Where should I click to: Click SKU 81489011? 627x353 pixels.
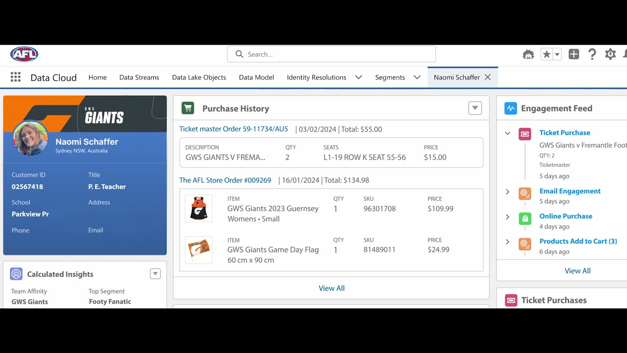coord(380,250)
